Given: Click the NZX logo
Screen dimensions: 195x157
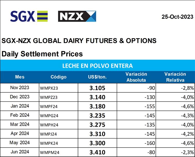Looking at the screenshot, I should point(77,16).
